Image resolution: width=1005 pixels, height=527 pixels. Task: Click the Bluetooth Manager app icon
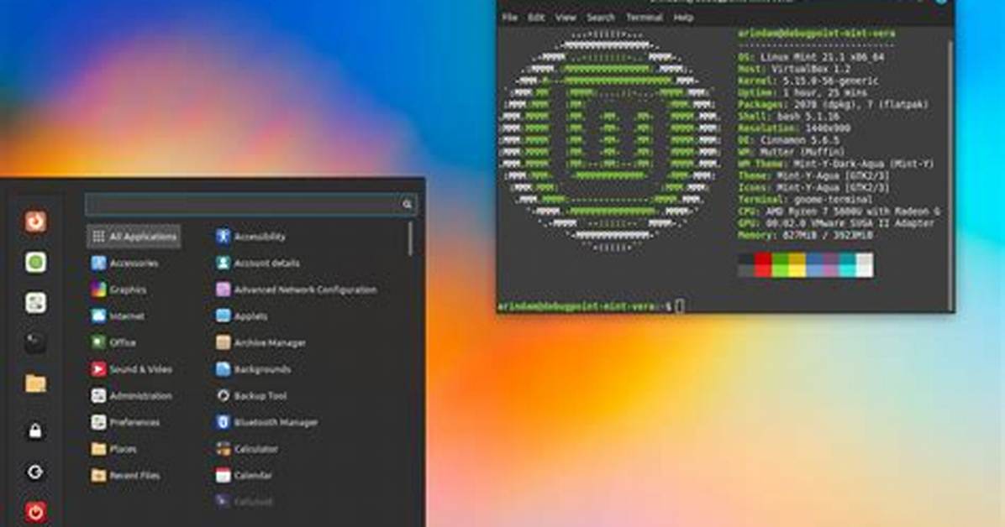(223, 422)
